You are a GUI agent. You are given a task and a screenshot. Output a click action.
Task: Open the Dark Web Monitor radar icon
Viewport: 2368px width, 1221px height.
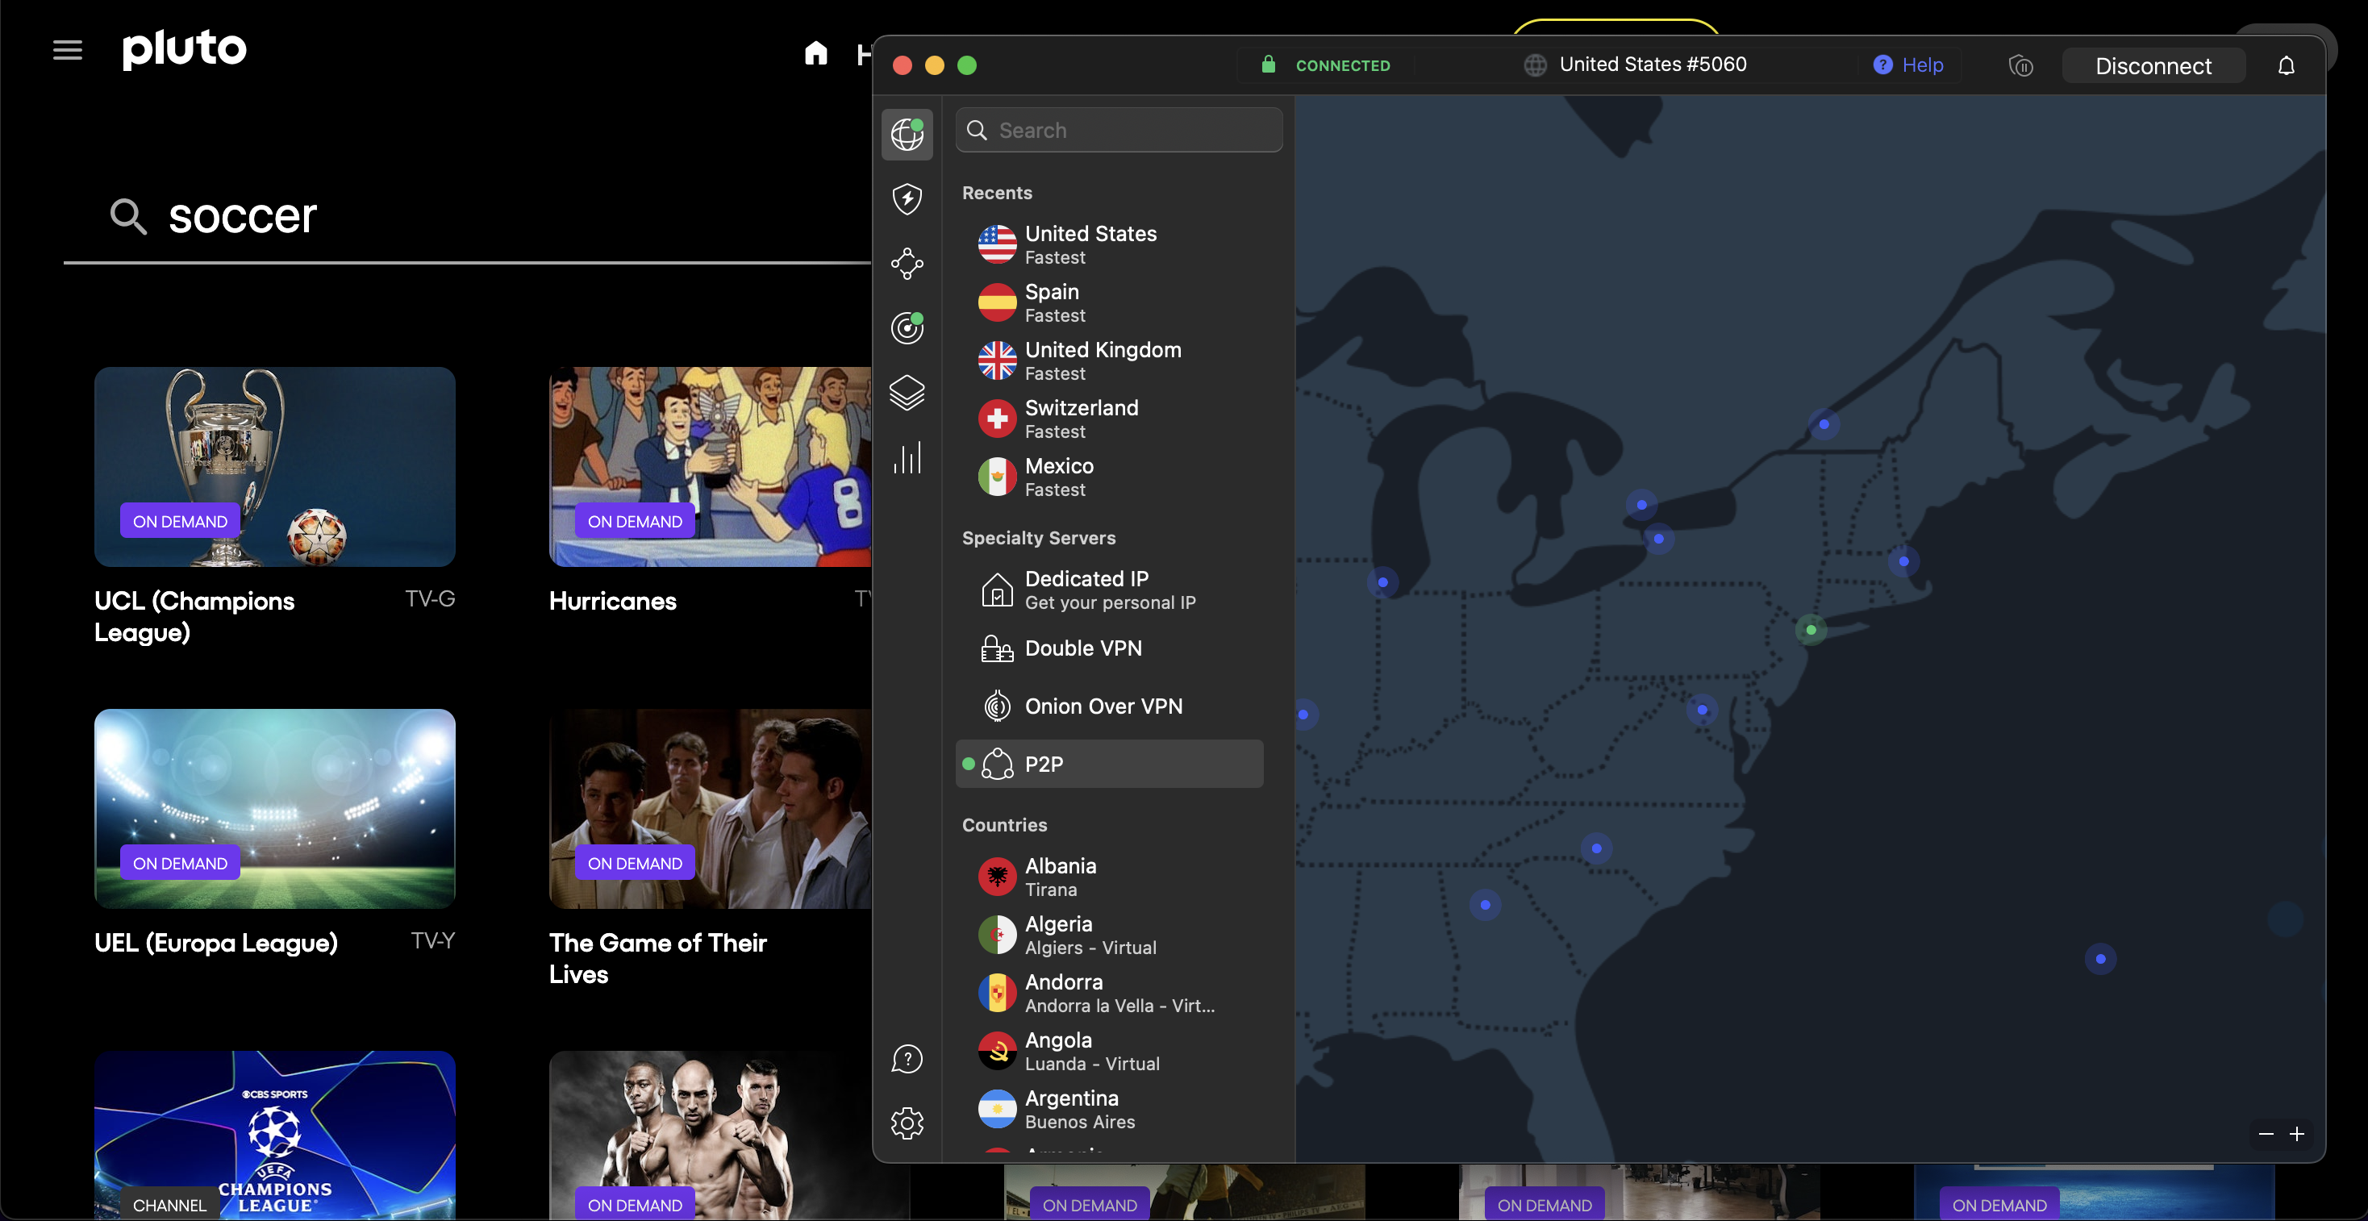tap(907, 328)
